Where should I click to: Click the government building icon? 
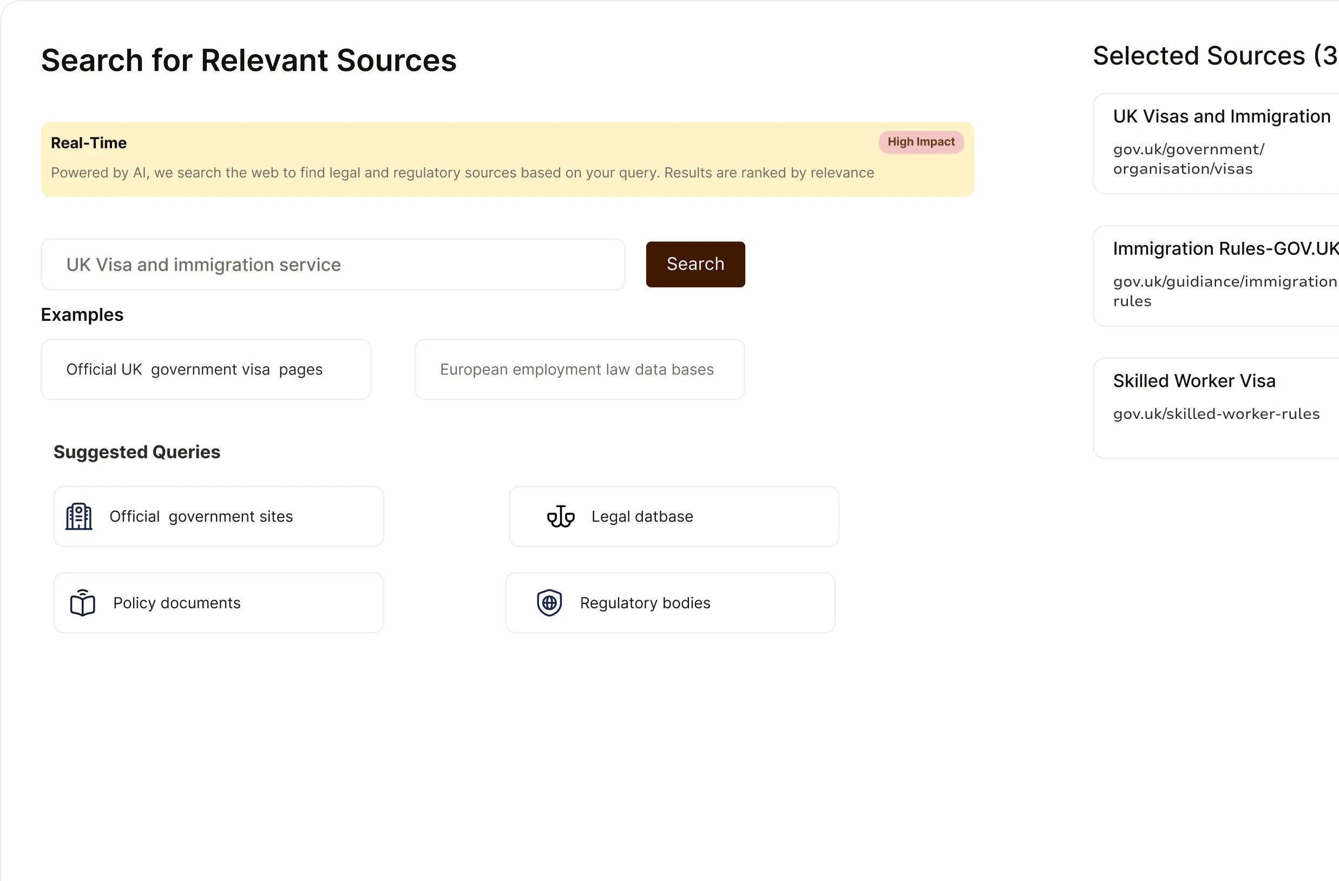click(x=79, y=516)
